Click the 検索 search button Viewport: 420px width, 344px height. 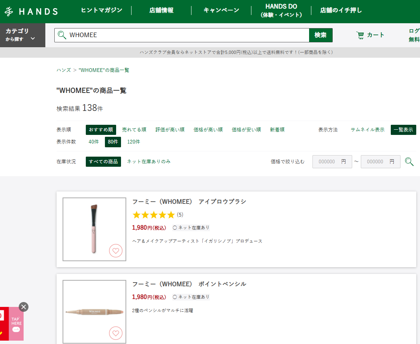(321, 35)
